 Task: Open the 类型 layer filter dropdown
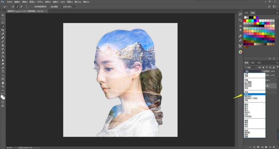250,67
